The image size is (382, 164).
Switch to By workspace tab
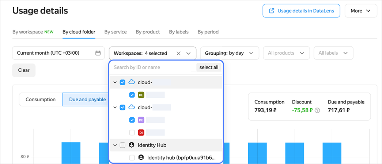[33, 32]
